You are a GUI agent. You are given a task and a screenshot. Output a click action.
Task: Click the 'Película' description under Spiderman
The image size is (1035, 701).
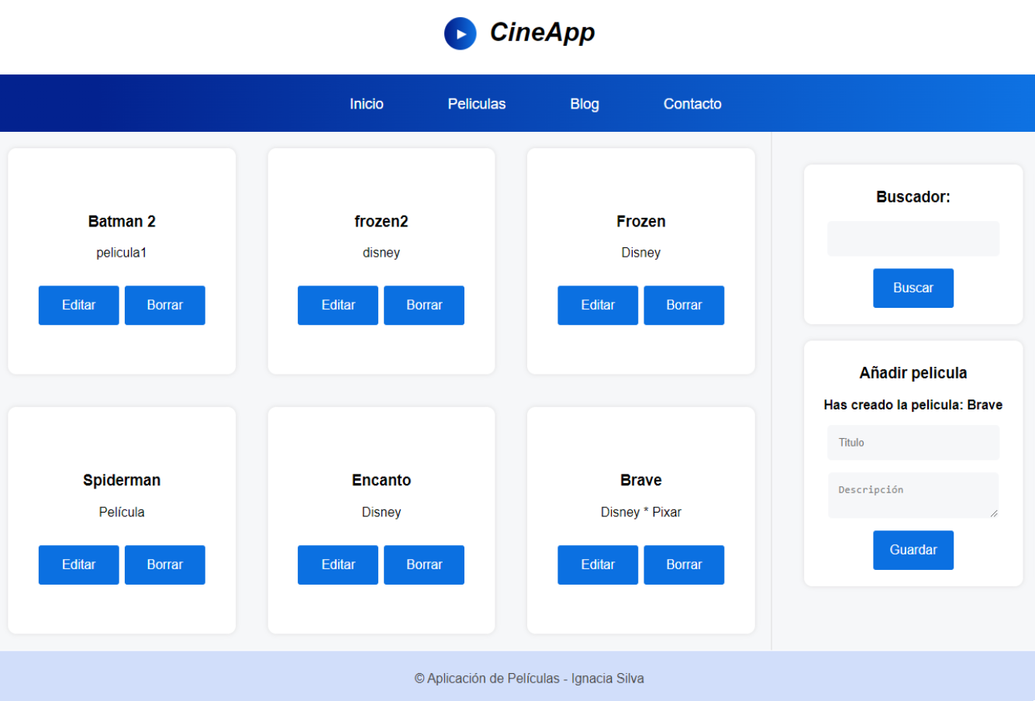[122, 512]
